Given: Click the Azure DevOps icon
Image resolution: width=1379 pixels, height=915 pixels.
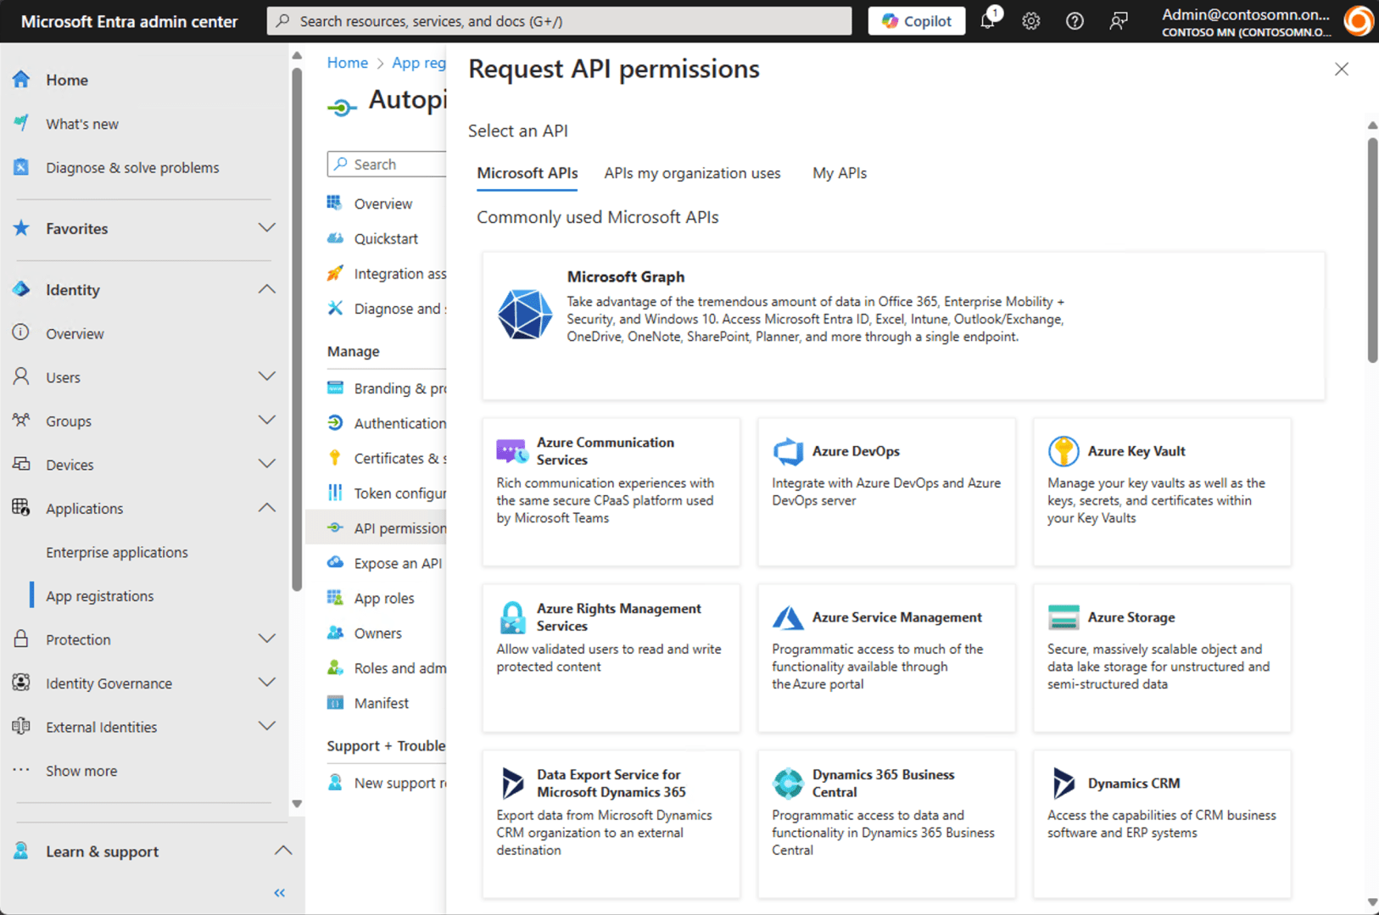Looking at the screenshot, I should (x=788, y=451).
